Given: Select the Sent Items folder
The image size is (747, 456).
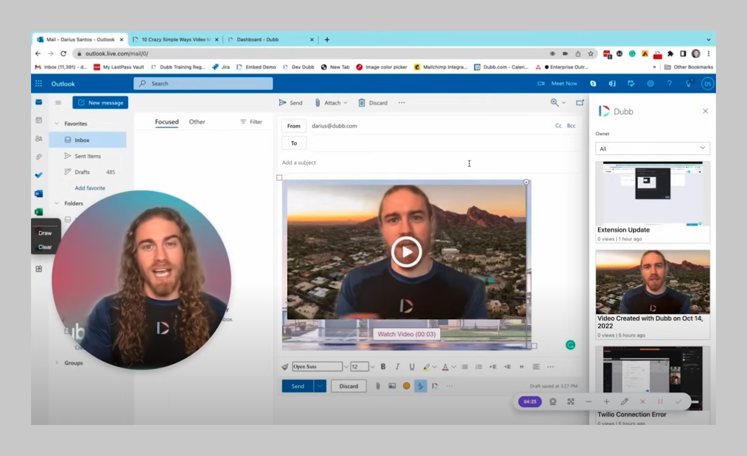Looking at the screenshot, I should (88, 156).
